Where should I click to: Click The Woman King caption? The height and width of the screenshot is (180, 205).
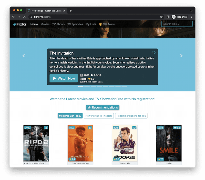point(80,163)
